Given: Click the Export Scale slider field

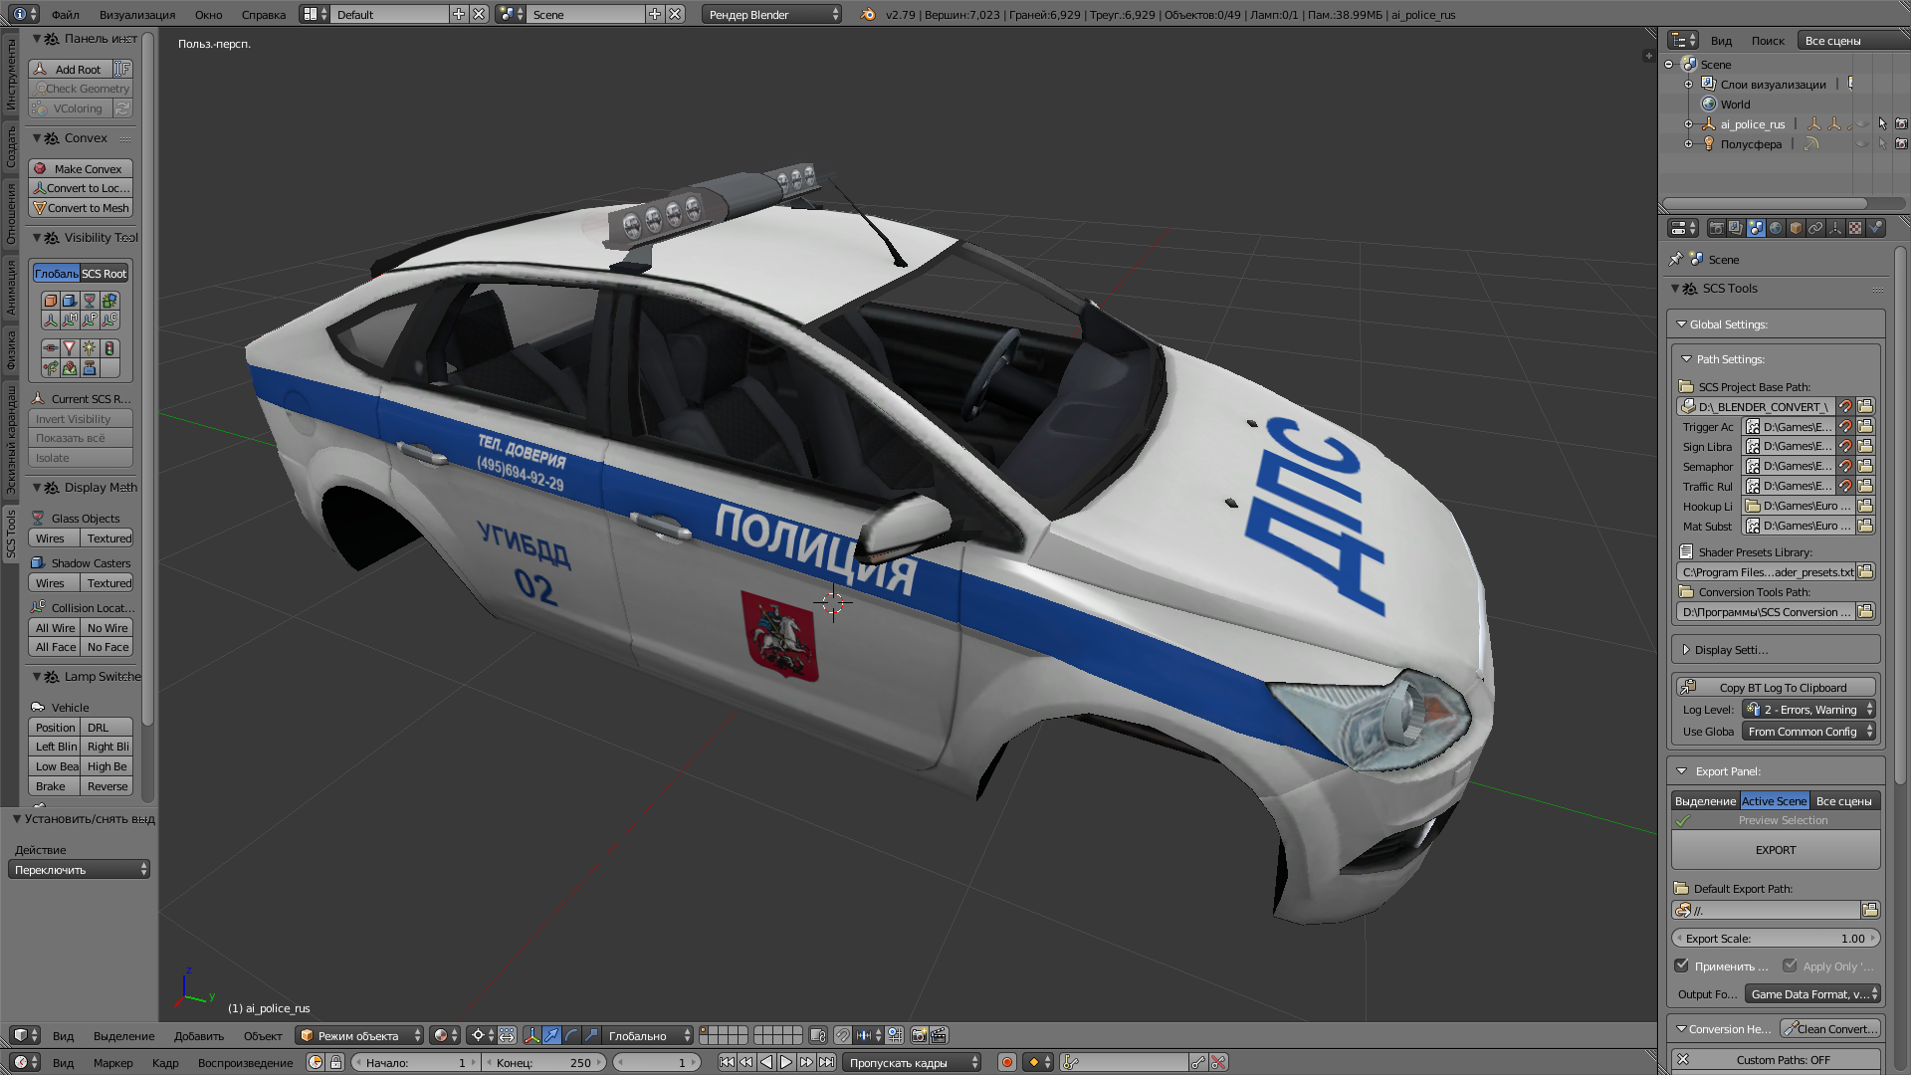Looking at the screenshot, I should 1776,939.
